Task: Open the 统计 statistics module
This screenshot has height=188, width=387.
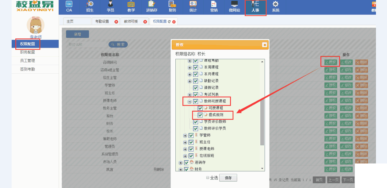Action: pos(193,7)
